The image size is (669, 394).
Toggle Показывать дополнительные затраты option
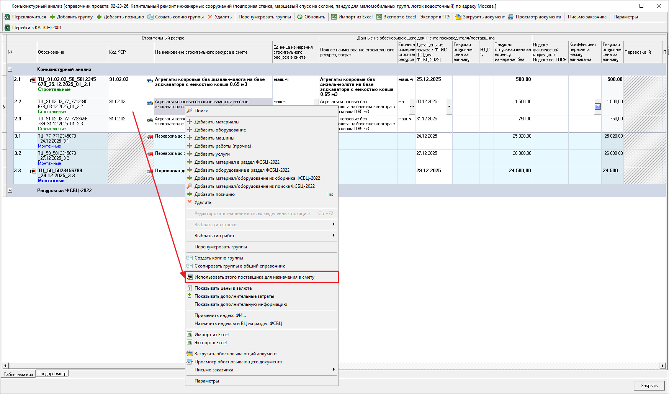coord(234,296)
